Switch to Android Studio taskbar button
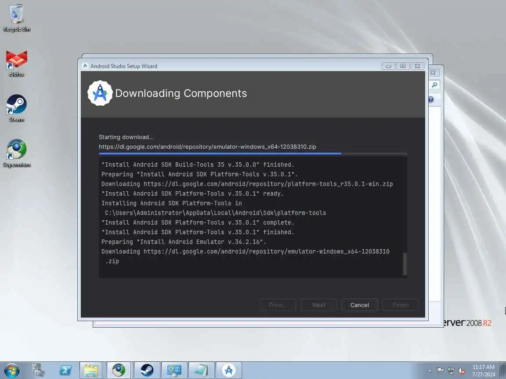 pyautogui.click(x=228, y=370)
